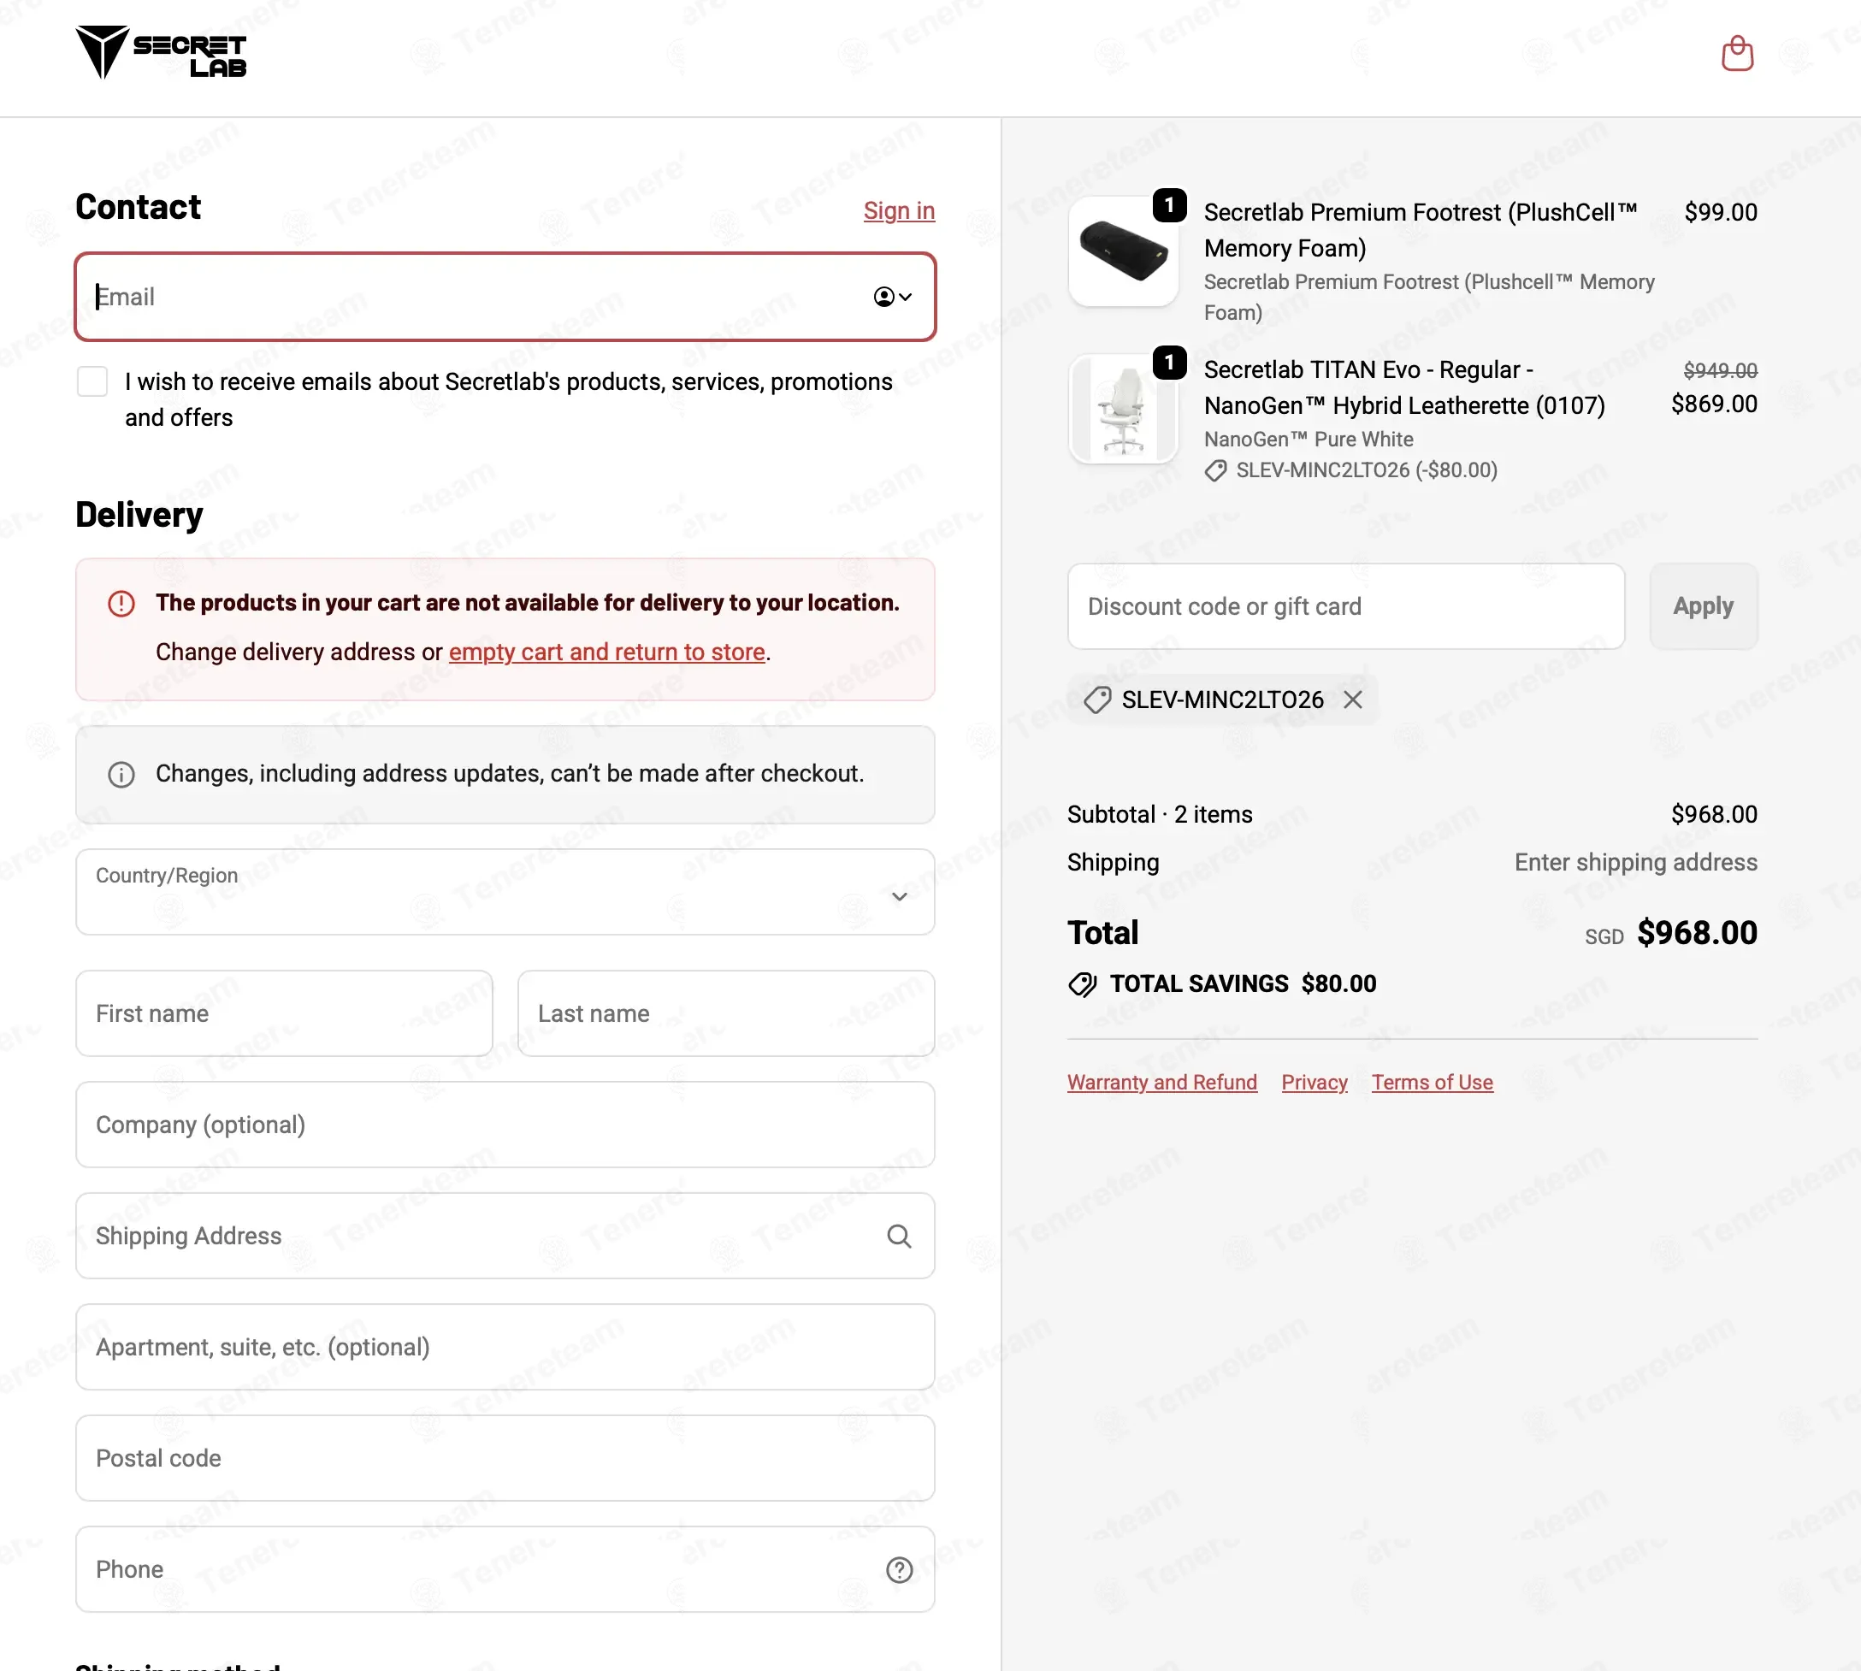Click the info icon beside checkout changes notice
1861x1671 pixels.
pos(121,774)
